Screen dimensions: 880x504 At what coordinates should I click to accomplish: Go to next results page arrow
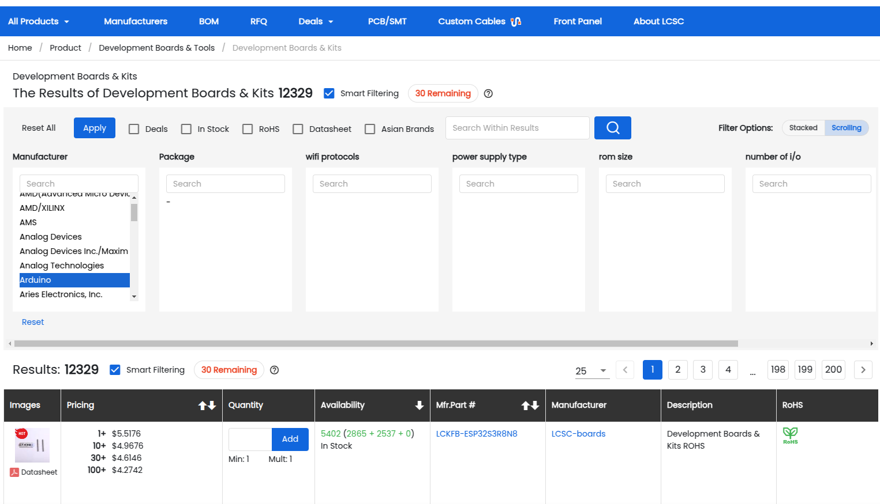863,370
